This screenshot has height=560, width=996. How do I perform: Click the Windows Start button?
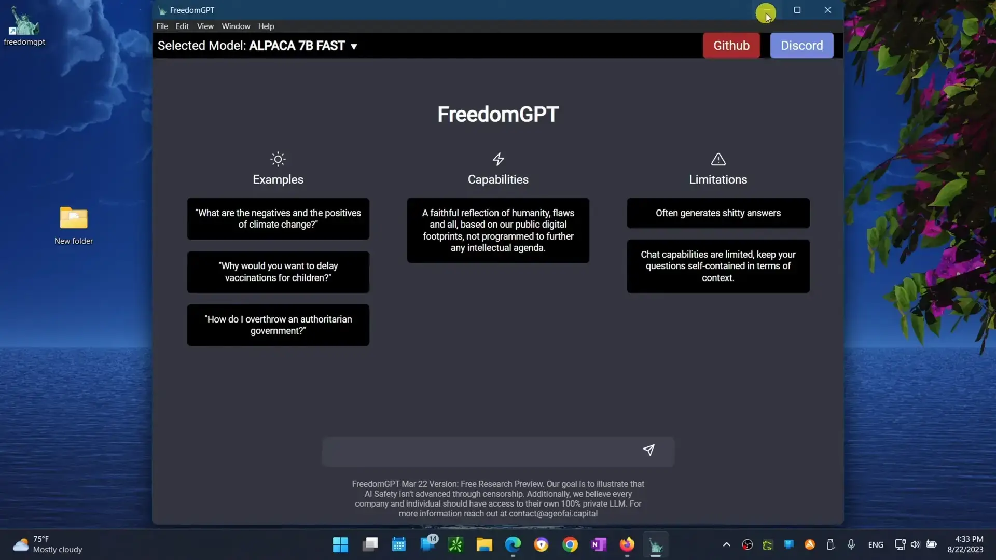[x=340, y=544]
